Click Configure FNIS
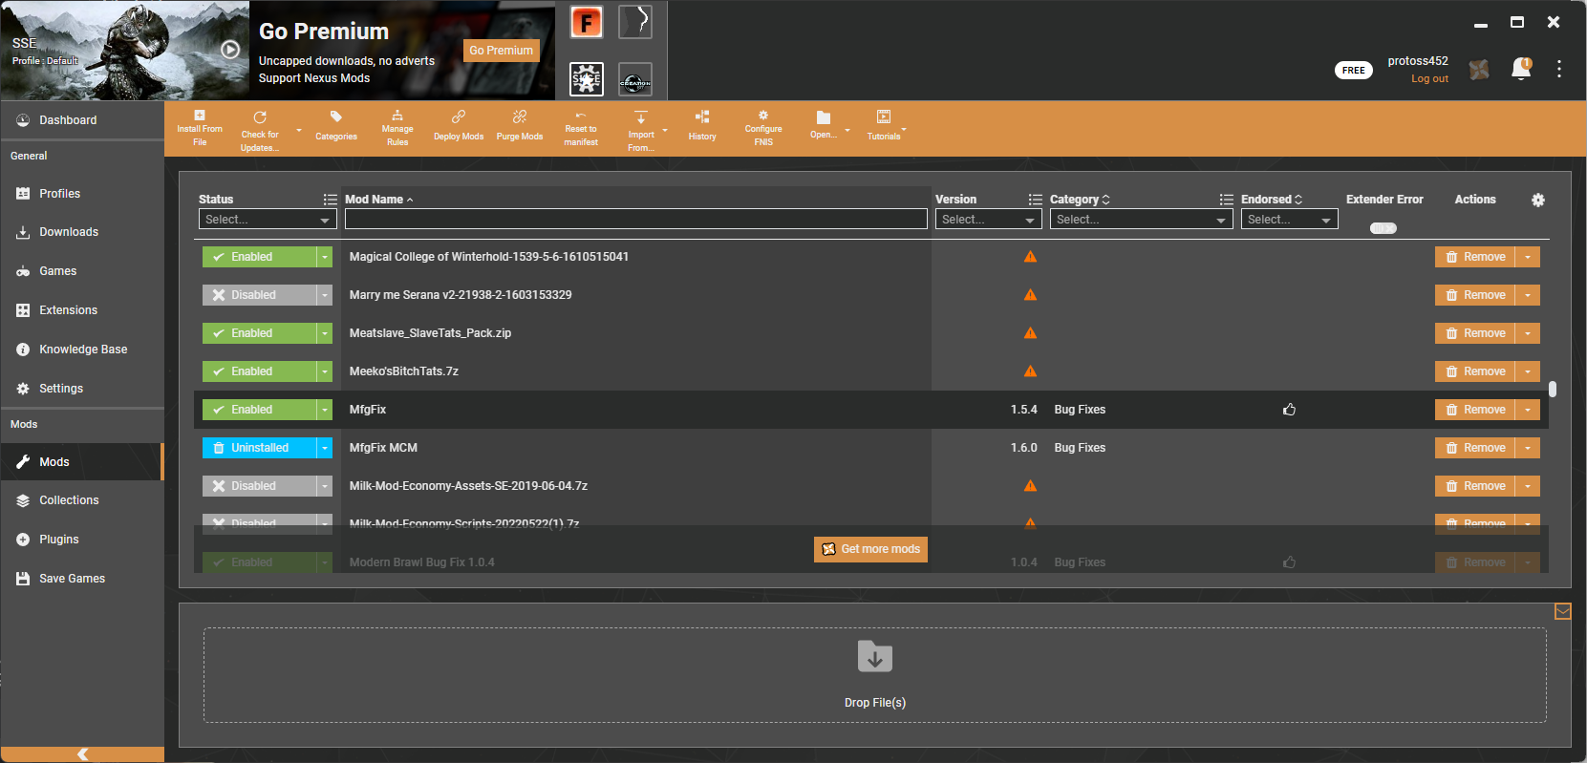Viewport: 1587px width, 763px height. (763, 128)
